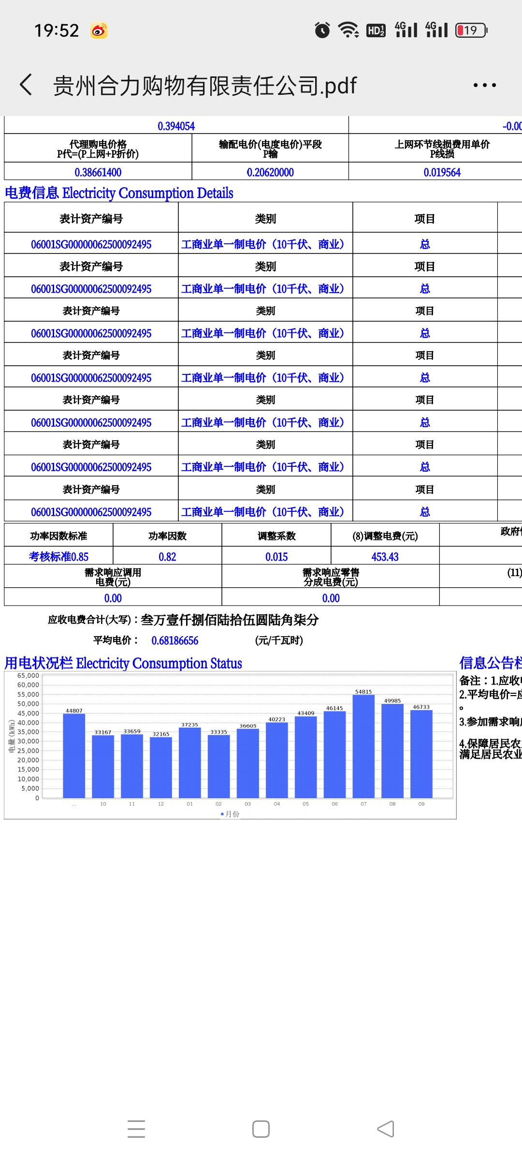Tap the Wi-Fi signal status icon
522x1161 pixels.
pyautogui.click(x=348, y=30)
